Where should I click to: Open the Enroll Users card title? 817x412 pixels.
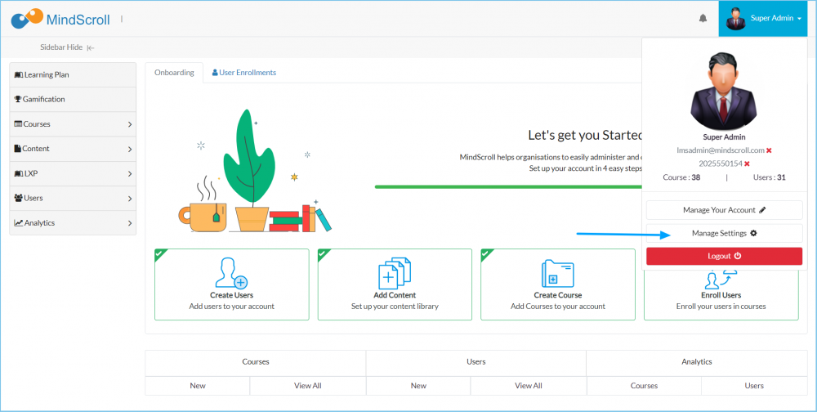click(721, 295)
